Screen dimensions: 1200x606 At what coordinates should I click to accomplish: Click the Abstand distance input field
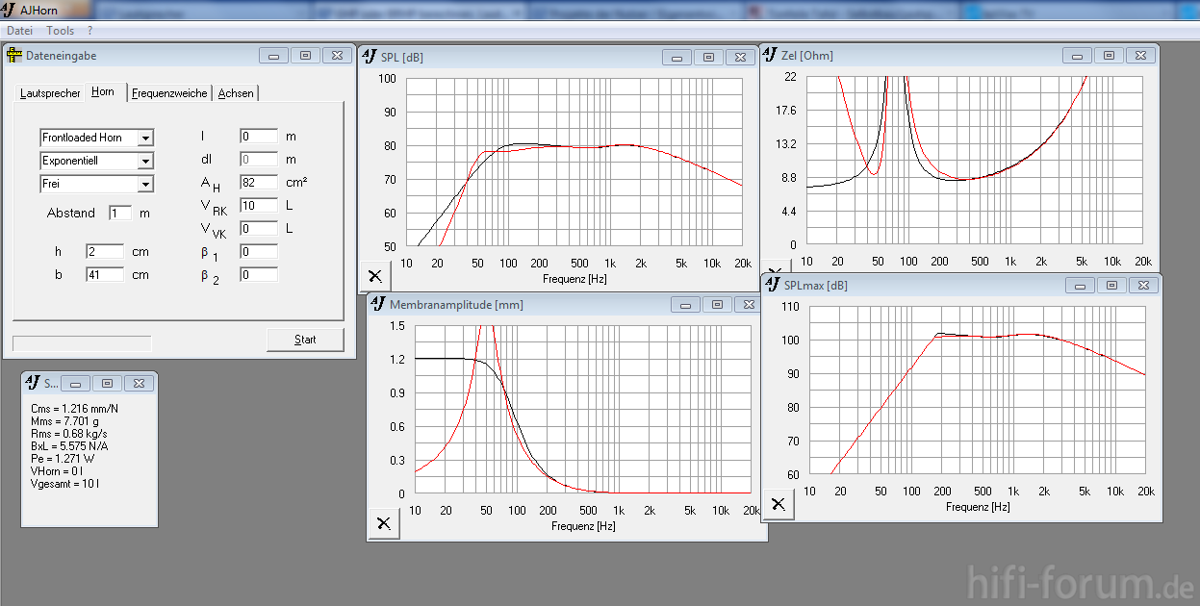click(119, 213)
